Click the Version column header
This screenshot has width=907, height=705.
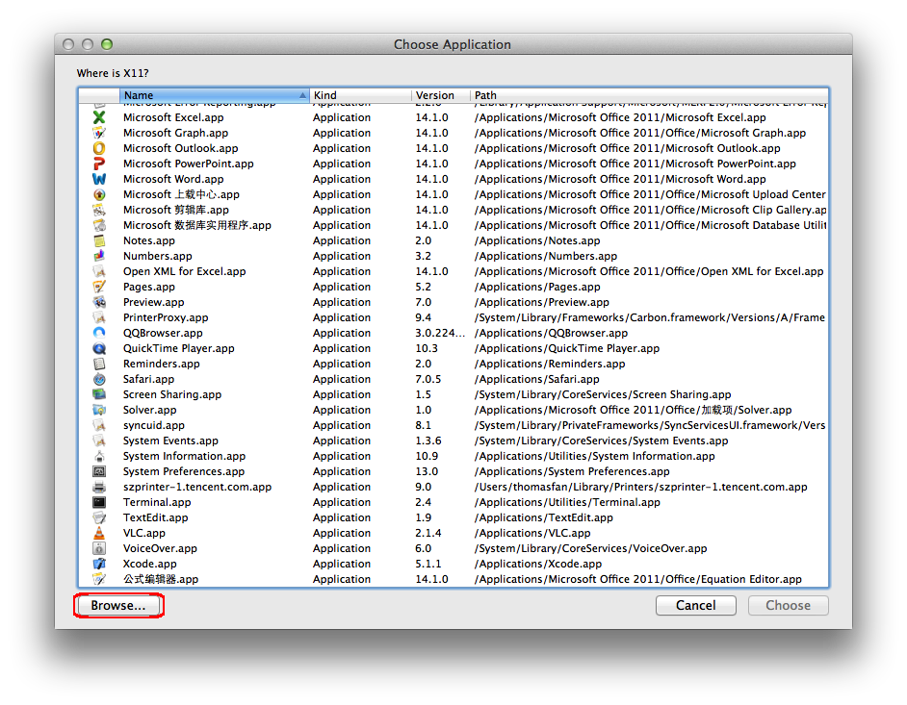441,95
